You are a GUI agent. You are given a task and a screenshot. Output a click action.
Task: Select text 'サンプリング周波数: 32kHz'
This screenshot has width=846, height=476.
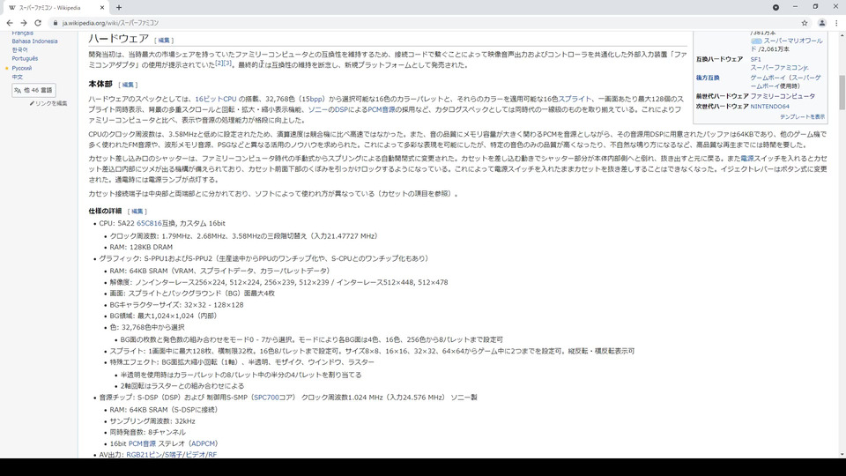152,421
